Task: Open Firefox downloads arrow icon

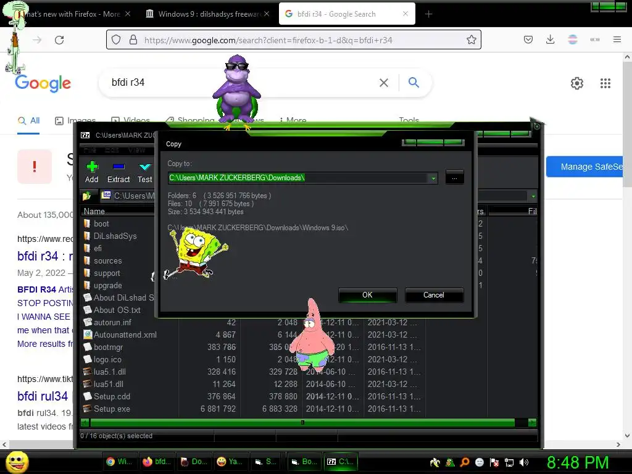Action: 550,39
